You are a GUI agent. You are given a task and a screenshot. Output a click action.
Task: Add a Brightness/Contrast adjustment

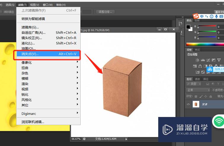(197, 60)
